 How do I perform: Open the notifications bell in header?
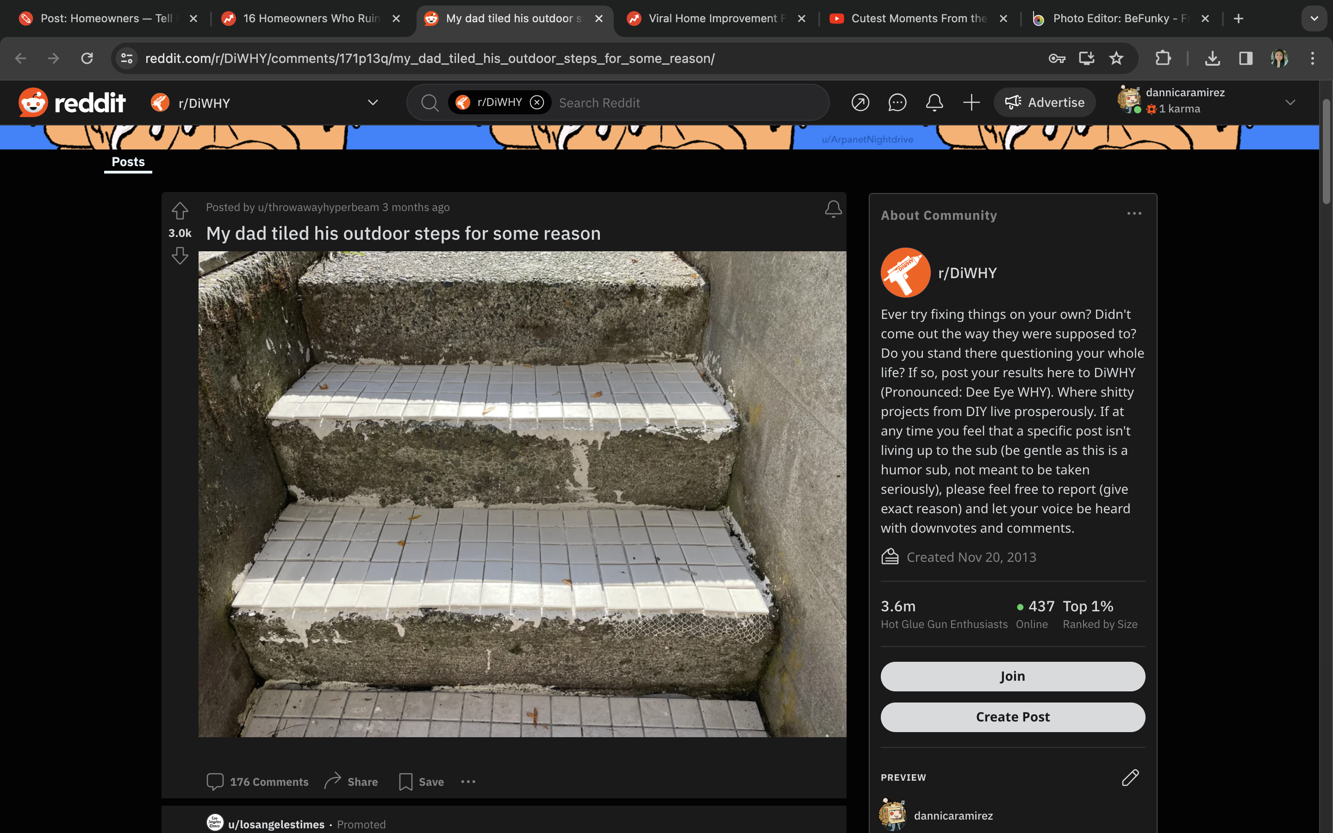tap(934, 102)
